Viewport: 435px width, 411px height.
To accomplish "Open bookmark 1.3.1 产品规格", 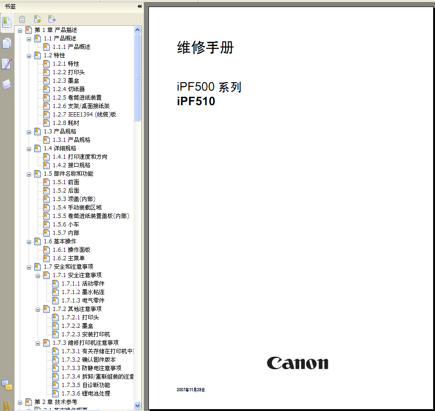I will 71,140.
